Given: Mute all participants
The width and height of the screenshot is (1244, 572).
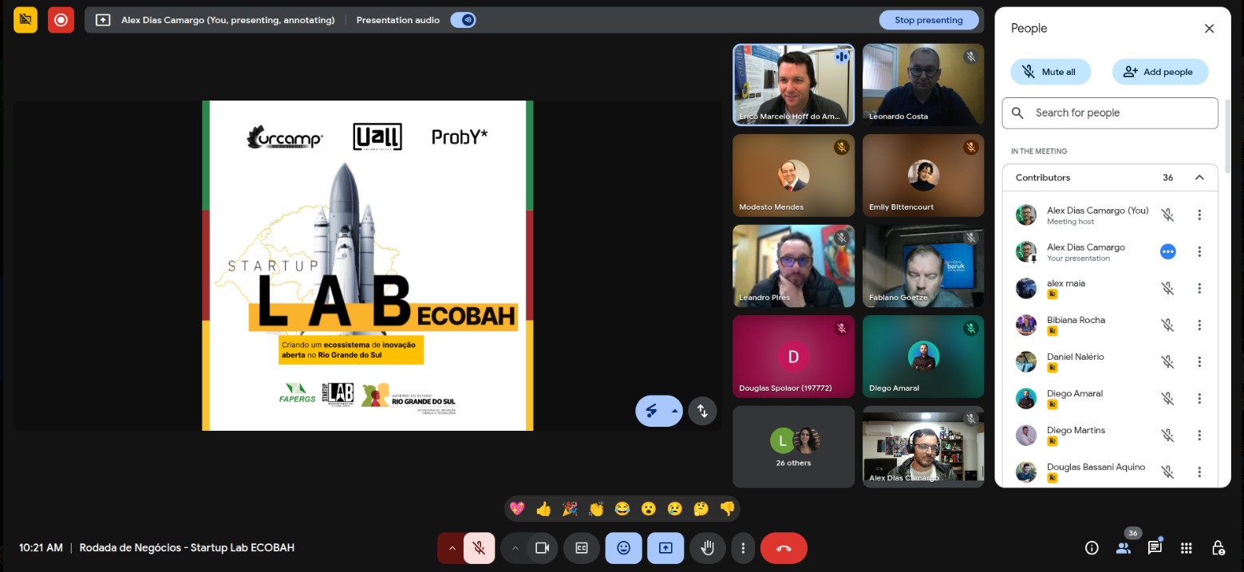Looking at the screenshot, I should coord(1050,72).
